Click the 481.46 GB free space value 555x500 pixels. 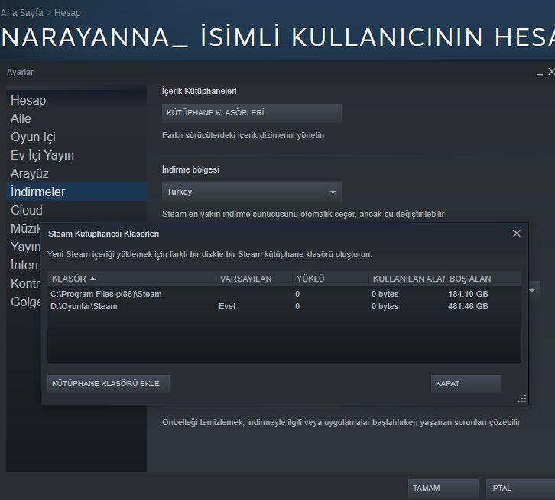468,306
